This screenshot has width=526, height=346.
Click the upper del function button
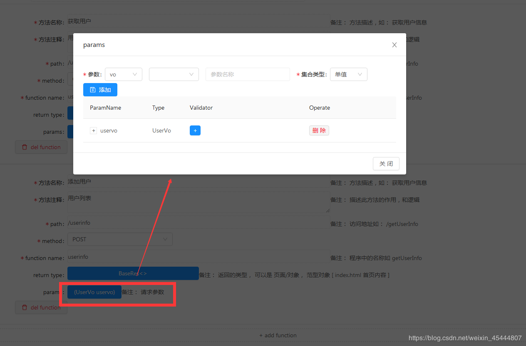[41, 147]
